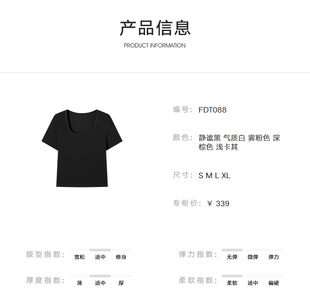
Task: Select the 静谧黑 color option
Action: coord(210,138)
